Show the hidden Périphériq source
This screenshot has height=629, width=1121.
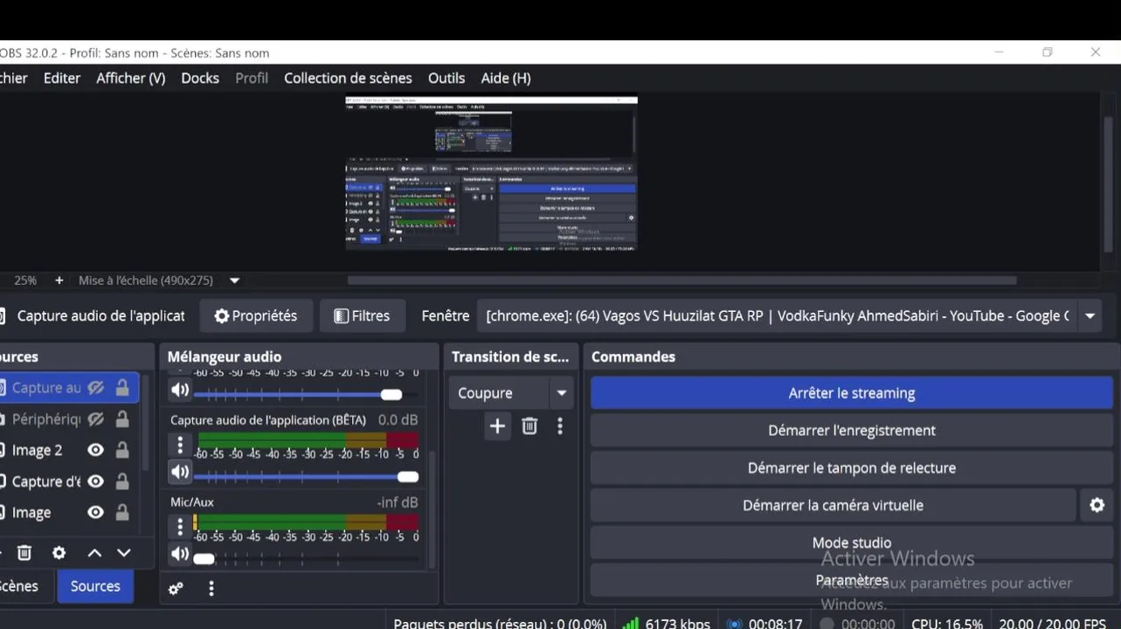pyautogui.click(x=96, y=419)
